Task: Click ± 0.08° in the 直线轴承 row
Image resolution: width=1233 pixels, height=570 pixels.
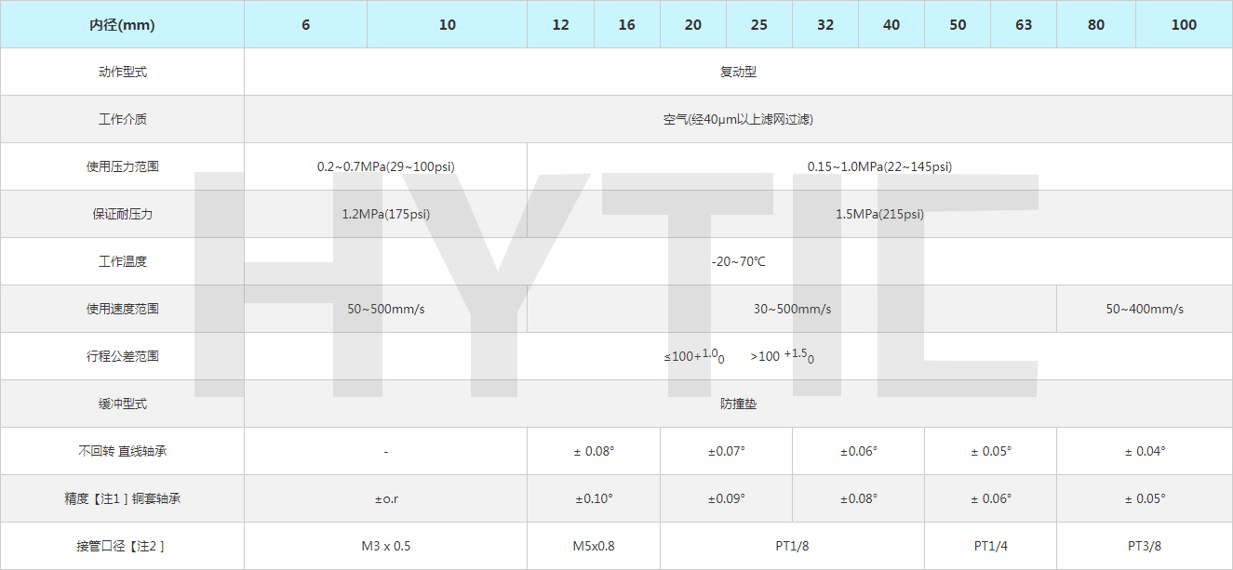Action: tap(594, 451)
